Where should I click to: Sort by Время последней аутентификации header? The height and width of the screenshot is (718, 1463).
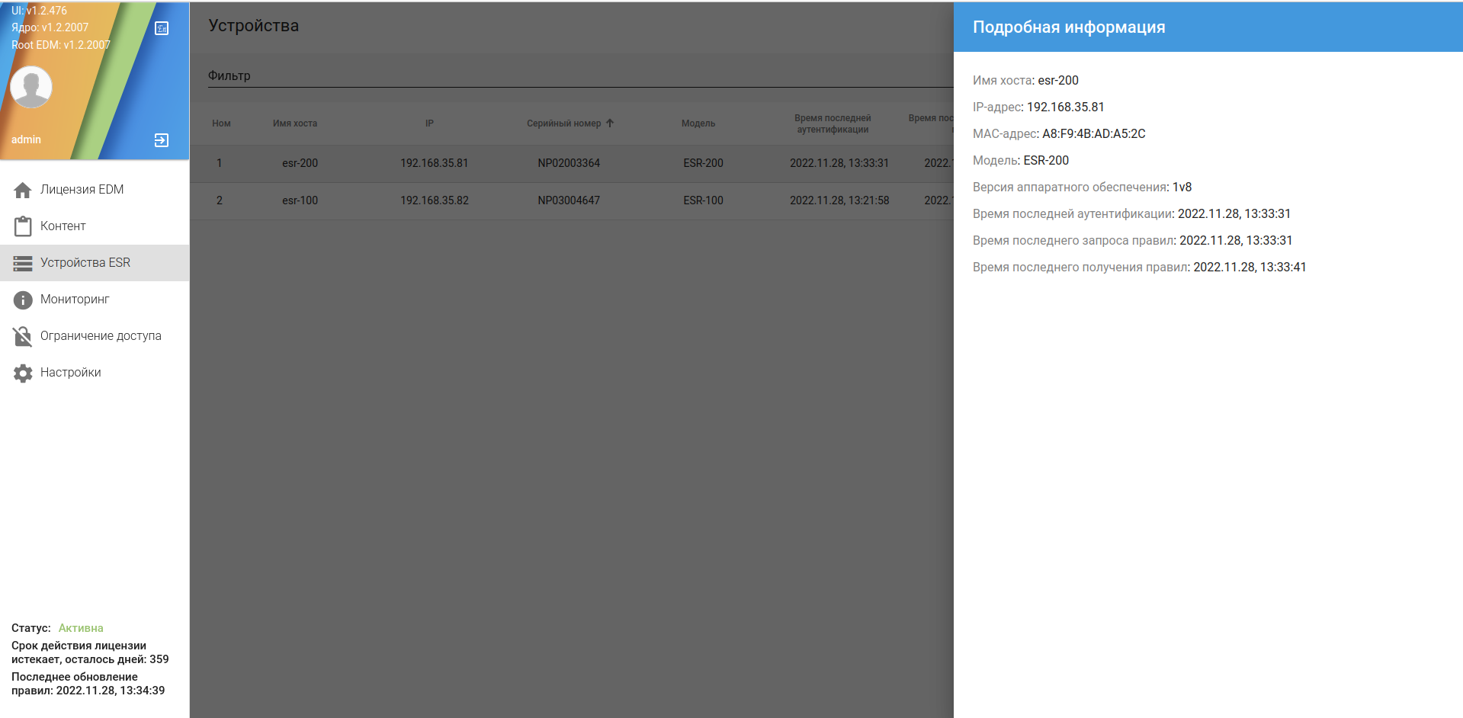coord(833,123)
